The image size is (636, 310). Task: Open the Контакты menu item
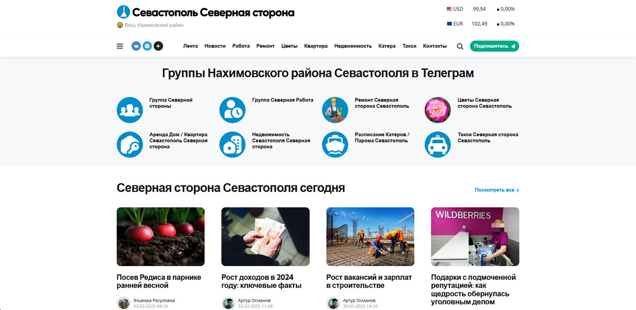435,46
